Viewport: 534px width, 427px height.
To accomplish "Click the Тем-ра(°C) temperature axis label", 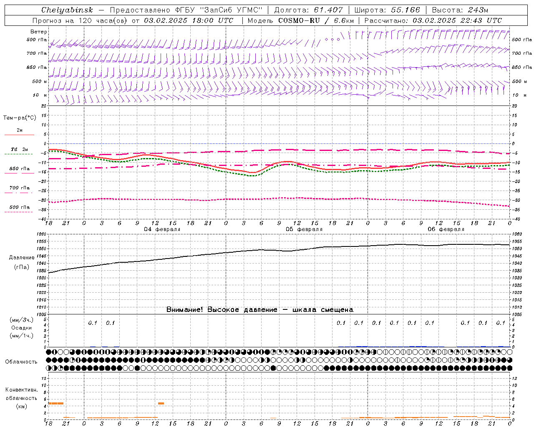I will (20, 118).
